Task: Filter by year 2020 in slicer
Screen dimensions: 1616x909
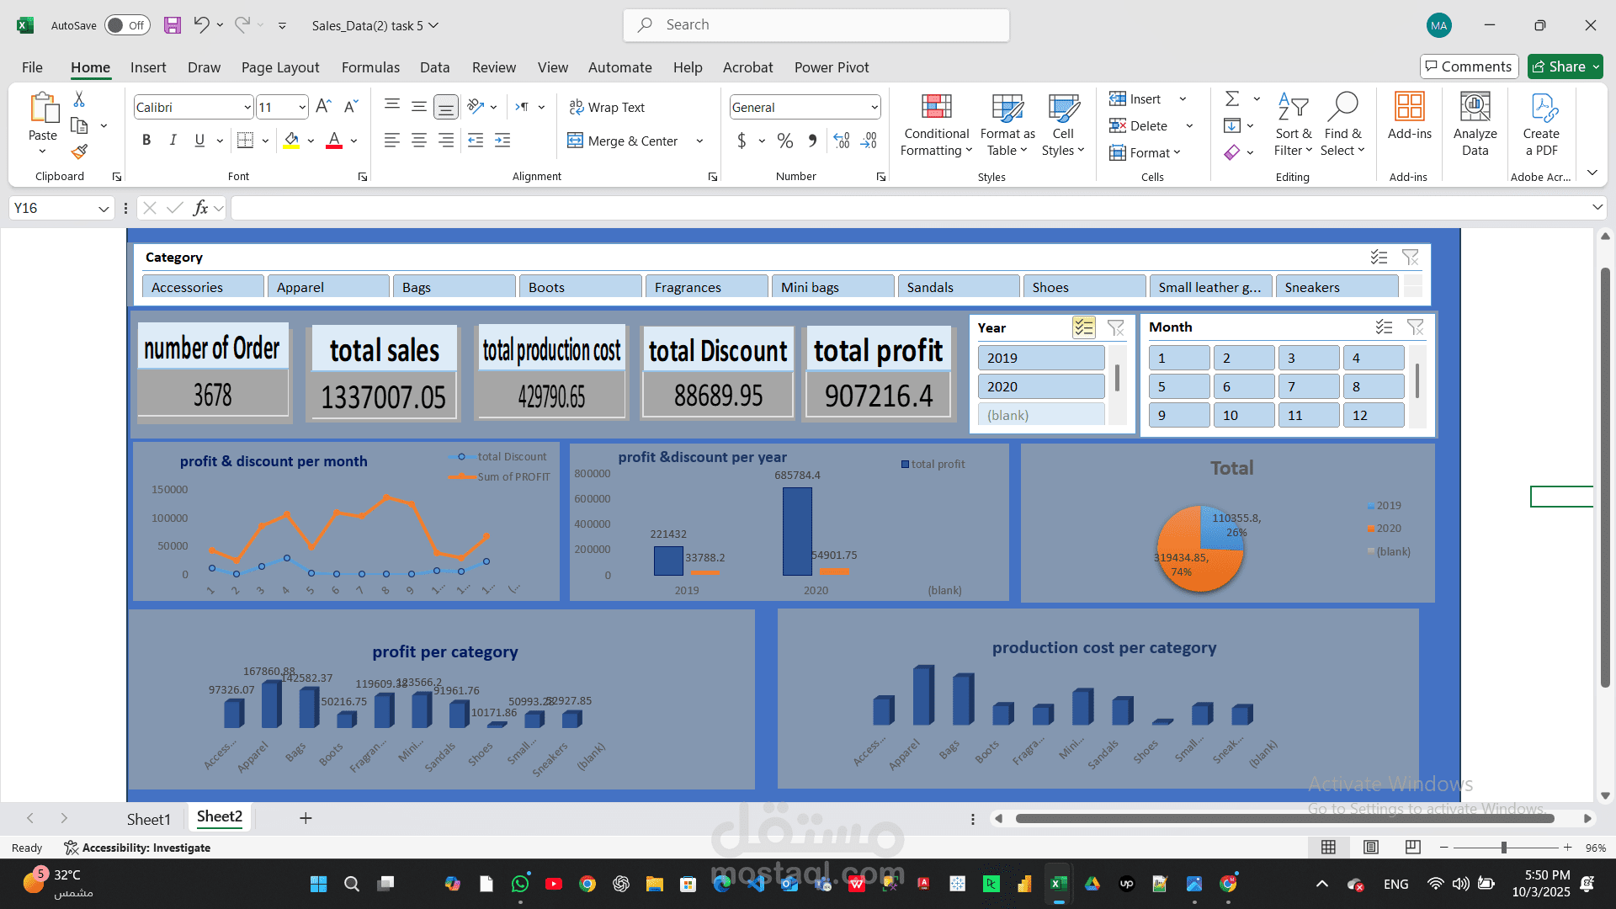Action: (1040, 386)
